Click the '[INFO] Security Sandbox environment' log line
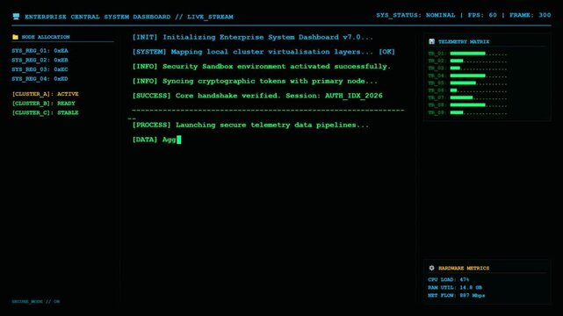 [x=262, y=67]
